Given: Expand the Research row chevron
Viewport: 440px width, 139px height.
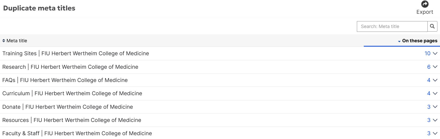Looking at the screenshot, I should [x=435, y=67].
